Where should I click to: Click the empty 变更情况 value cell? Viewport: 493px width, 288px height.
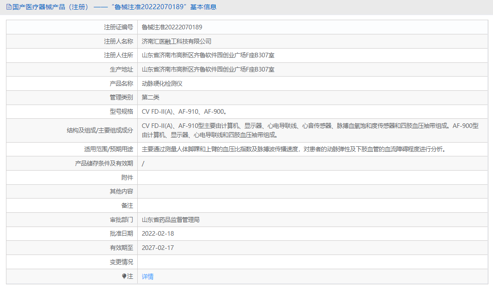(275, 262)
